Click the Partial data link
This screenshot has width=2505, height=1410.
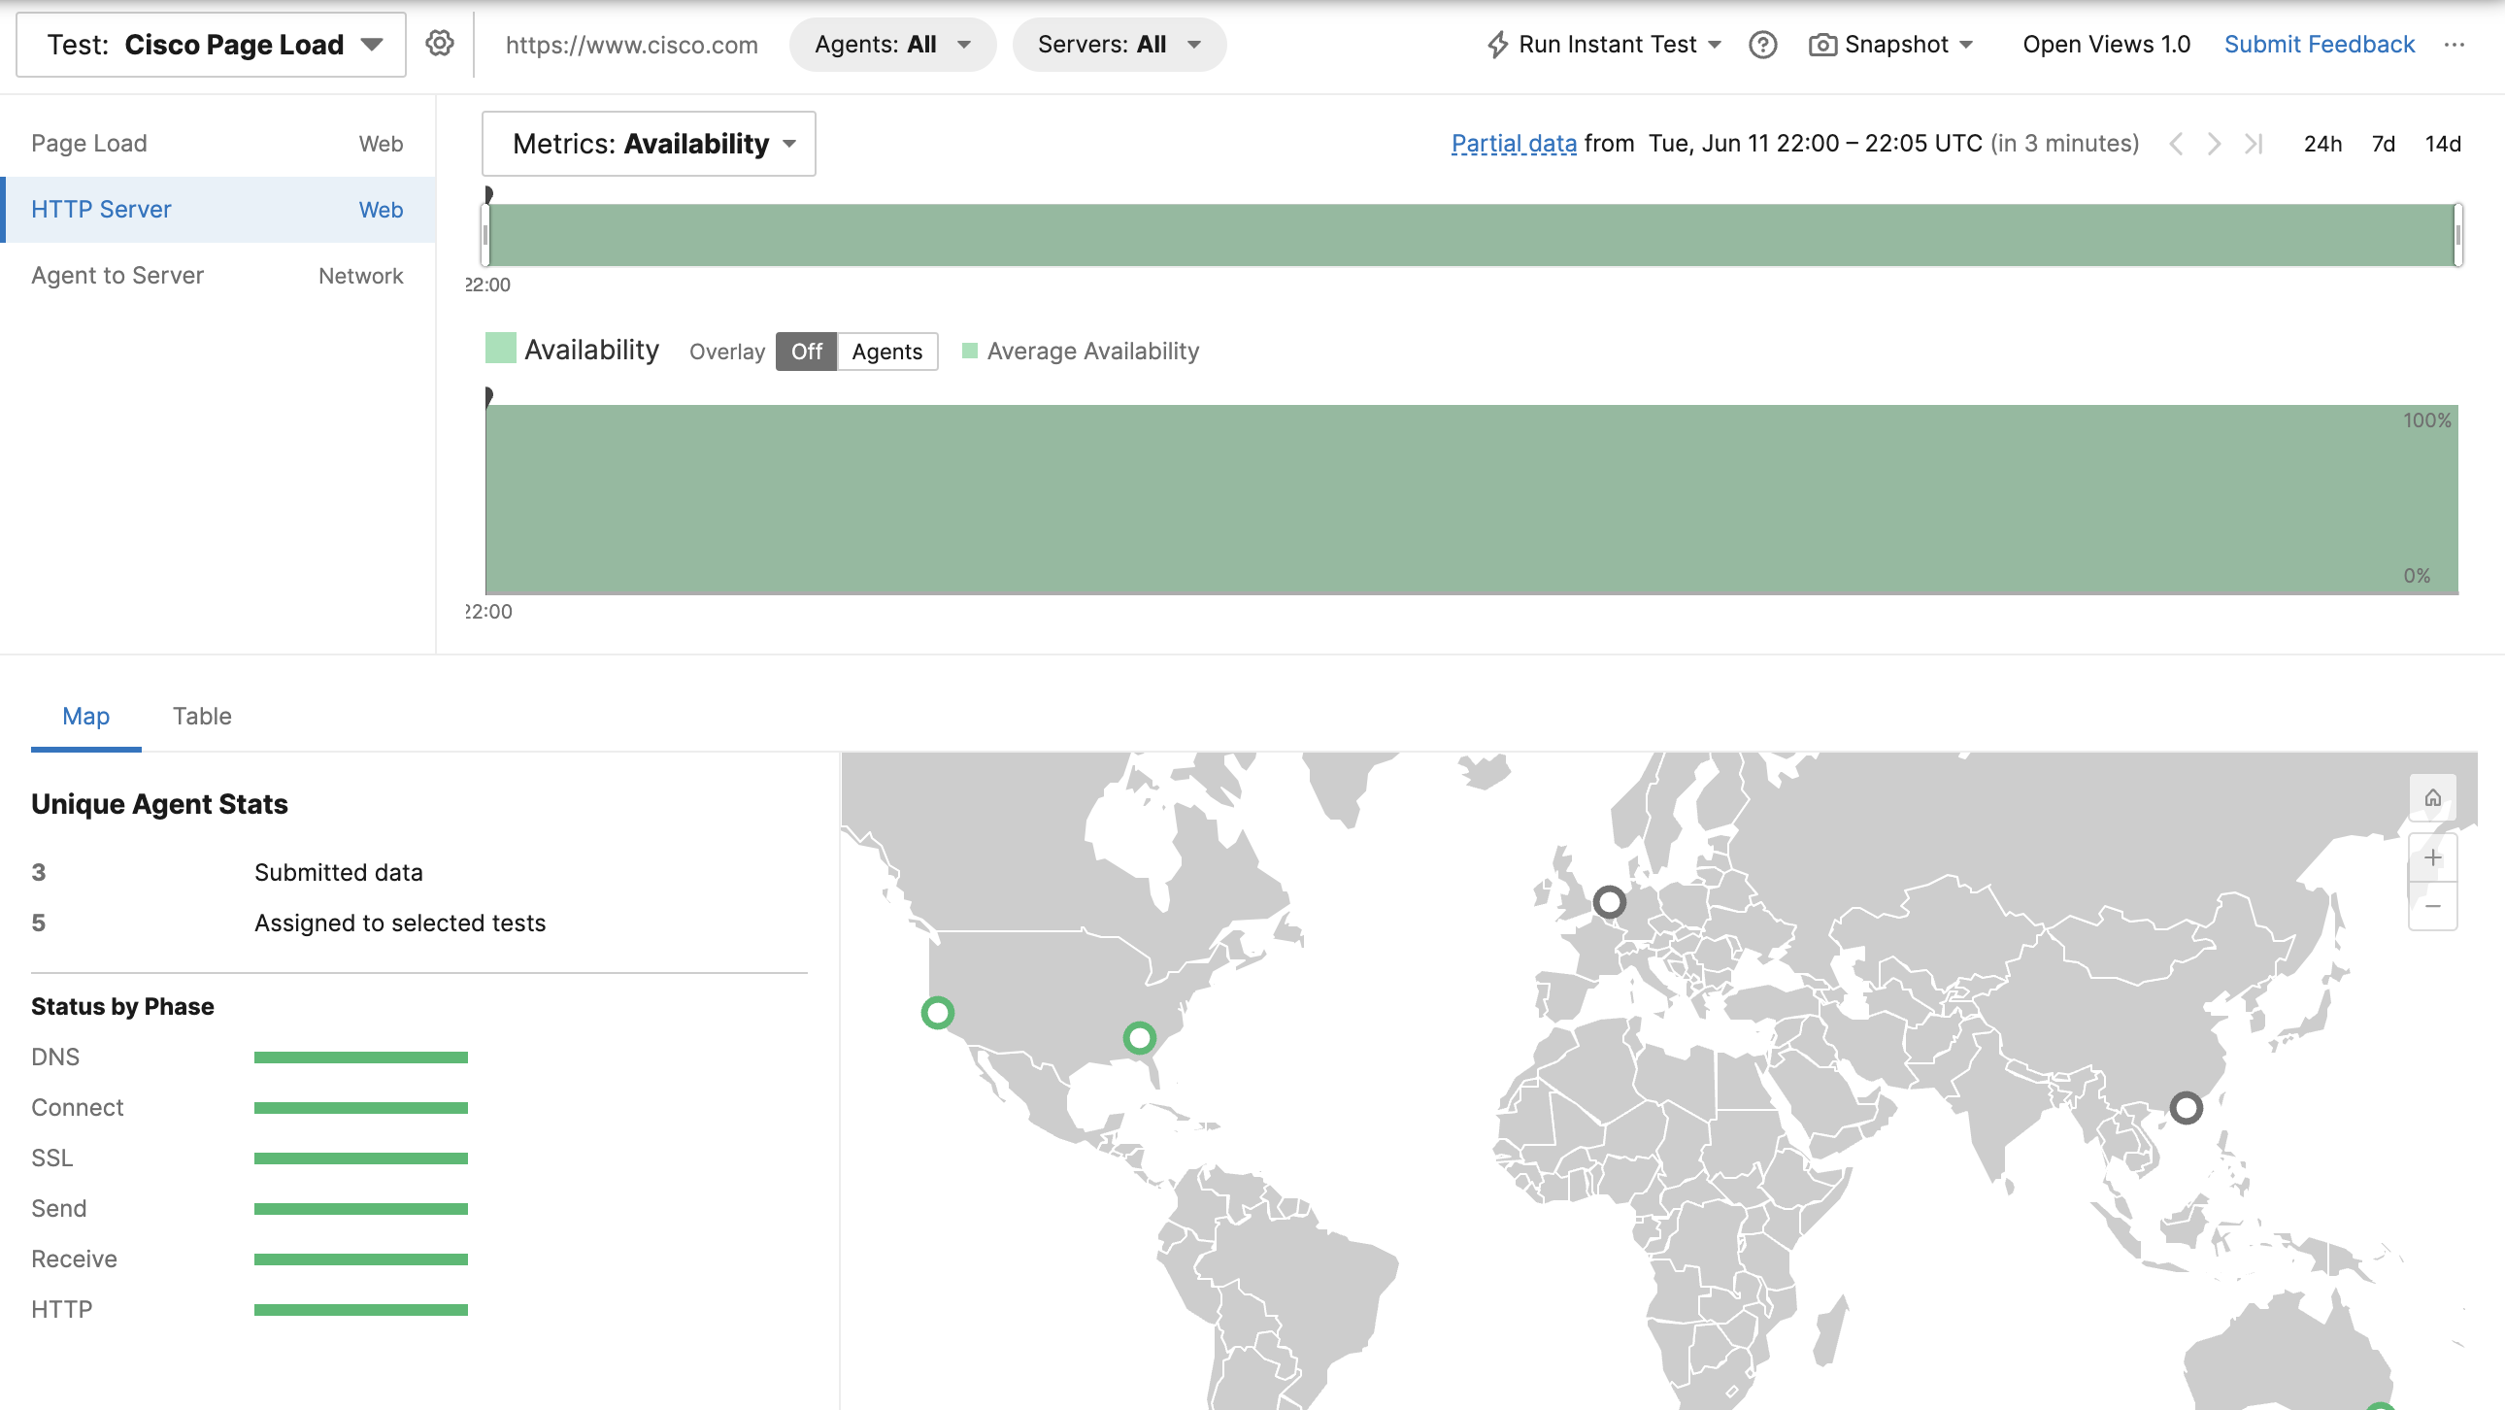tap(1513, 144)
